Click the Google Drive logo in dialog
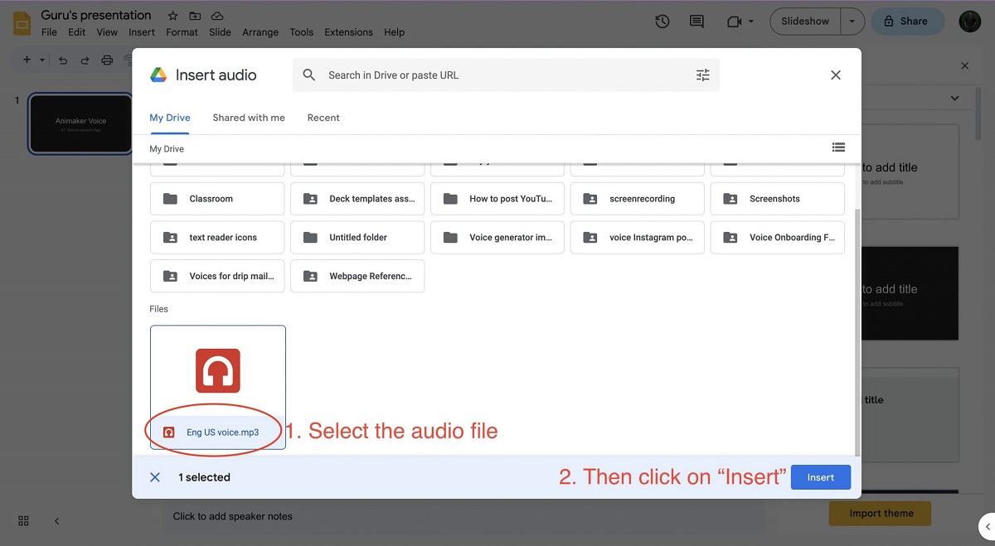The height and width of the screenshot is (546, 995). coord(158,75)
